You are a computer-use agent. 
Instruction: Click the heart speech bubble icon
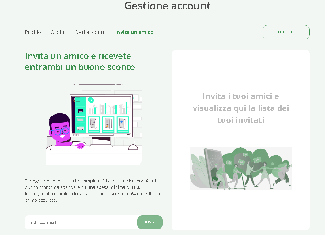click(x=246, y=155)
